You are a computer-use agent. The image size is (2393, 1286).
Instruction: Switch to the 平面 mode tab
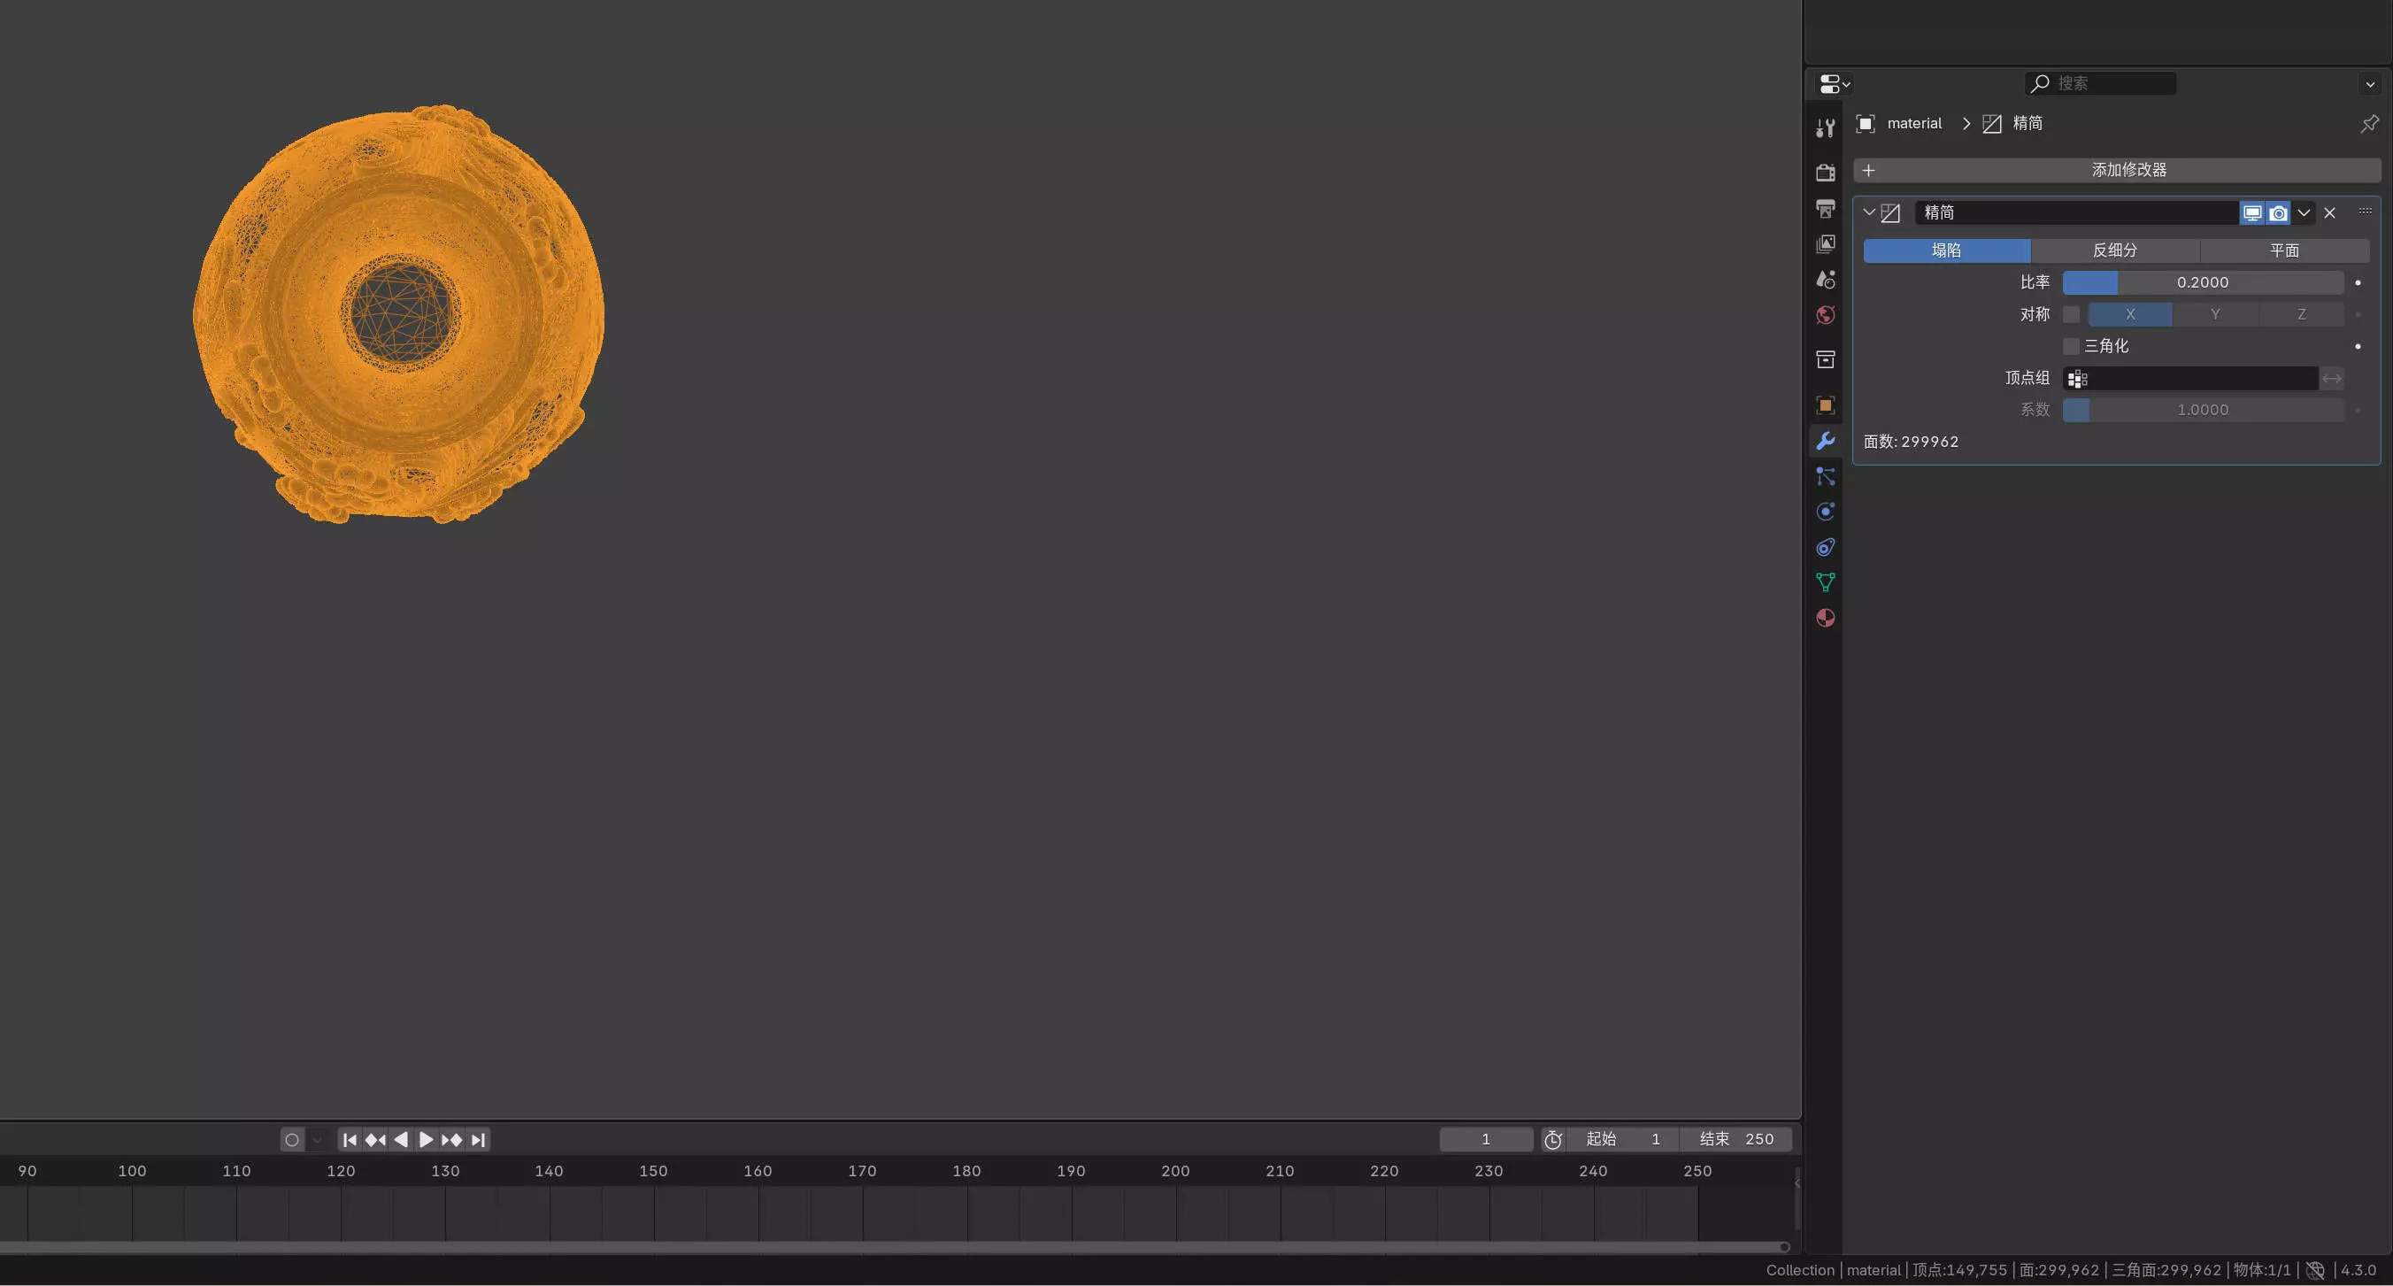(2283, 250)
